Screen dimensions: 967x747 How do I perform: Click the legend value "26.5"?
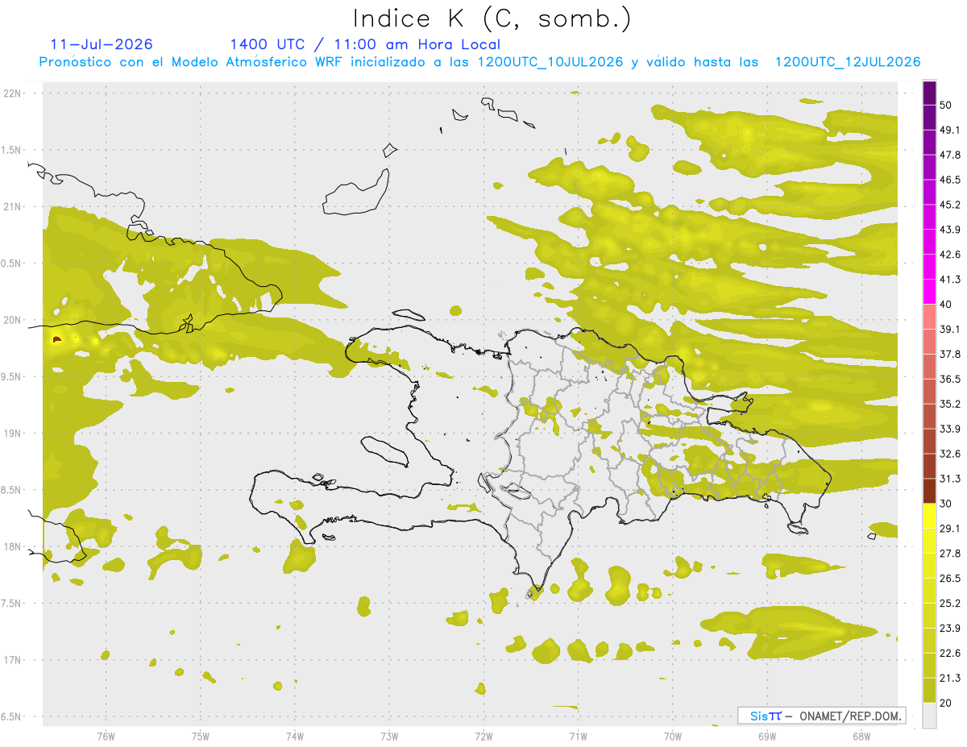[950, 579]
